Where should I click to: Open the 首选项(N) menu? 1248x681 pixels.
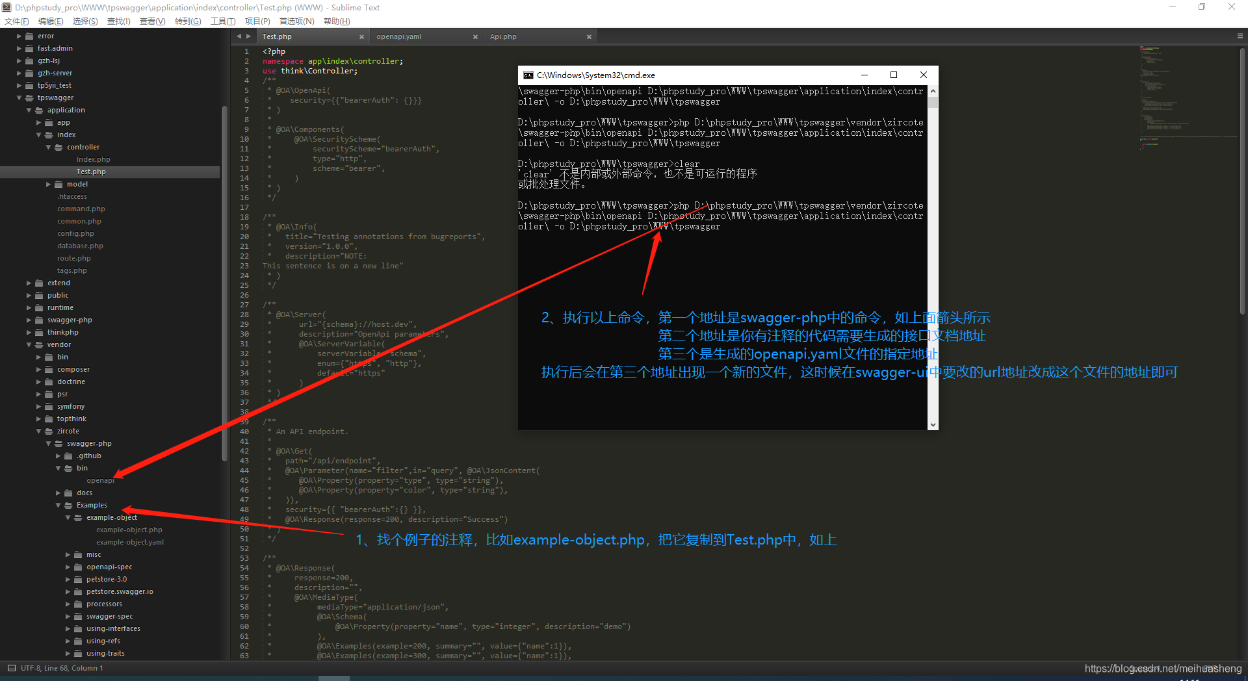296,21
